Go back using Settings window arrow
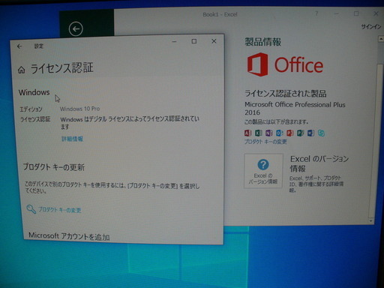384x288 pixels. pos(19,46)
